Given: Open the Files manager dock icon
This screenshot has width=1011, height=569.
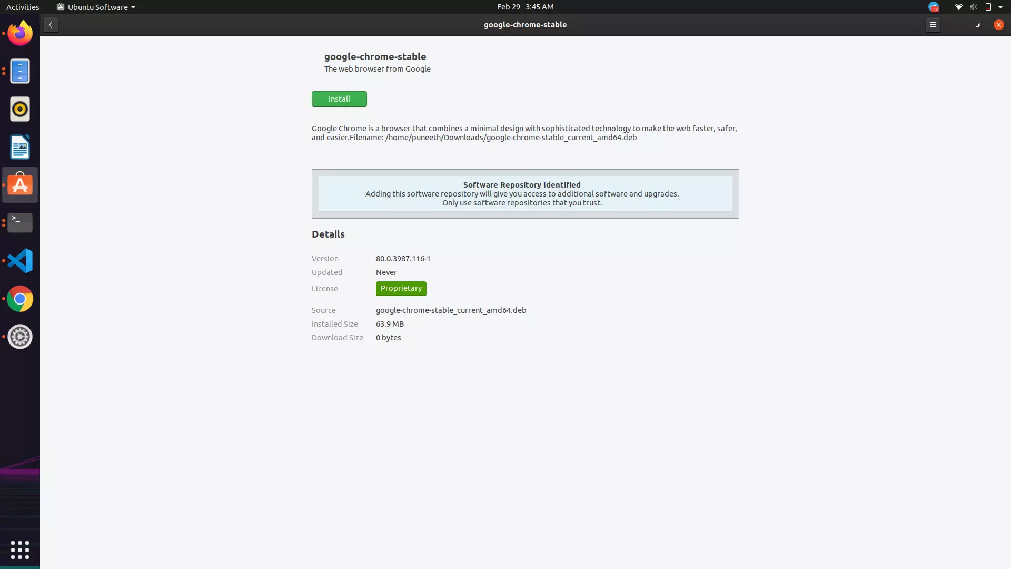Looking at the screenshot, I should [20, 71].
